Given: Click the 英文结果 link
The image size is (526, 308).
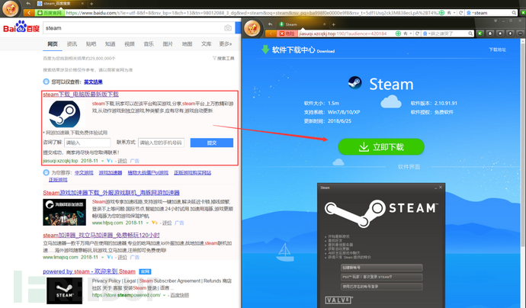Looking at the screenshot, I should [93, 82].
